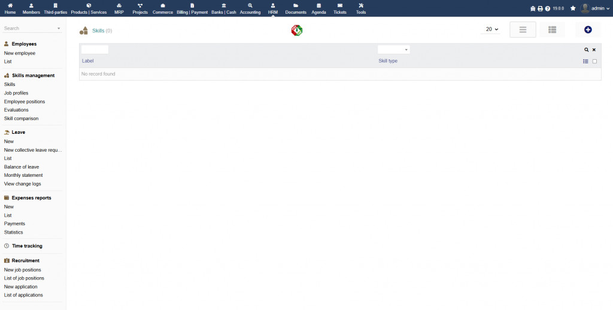Click the print page icon
The height and width of the screenshot is (310, 613).
point(540,8)
